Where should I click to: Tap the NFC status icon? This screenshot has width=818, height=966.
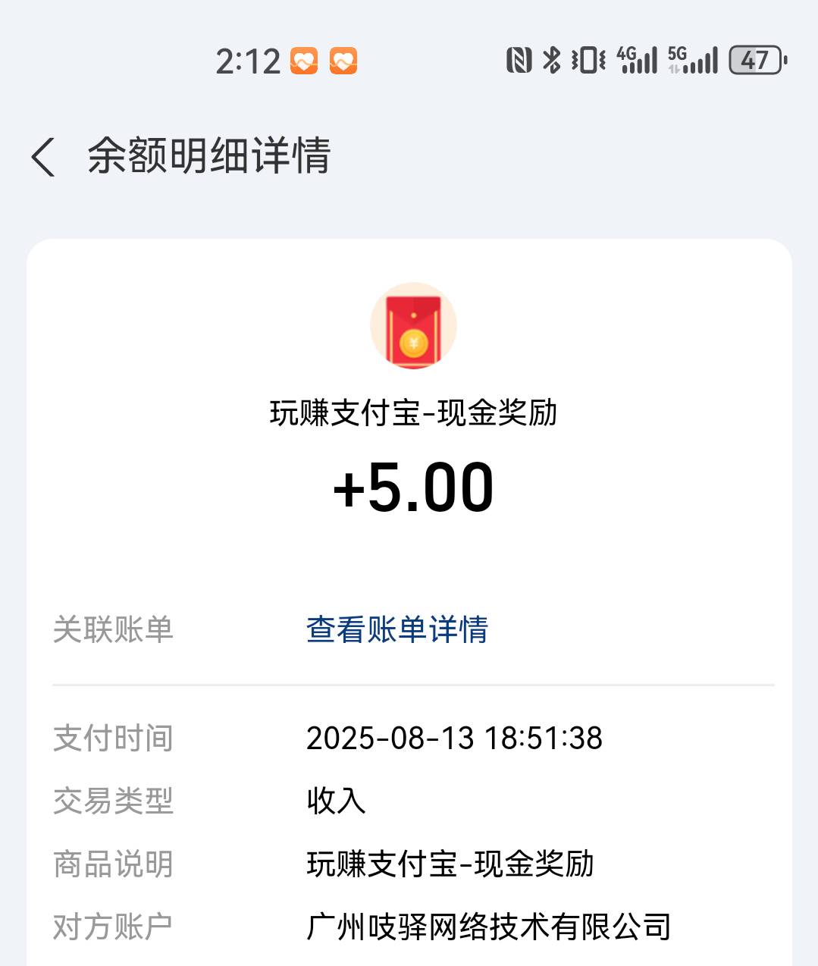point(519,60)
